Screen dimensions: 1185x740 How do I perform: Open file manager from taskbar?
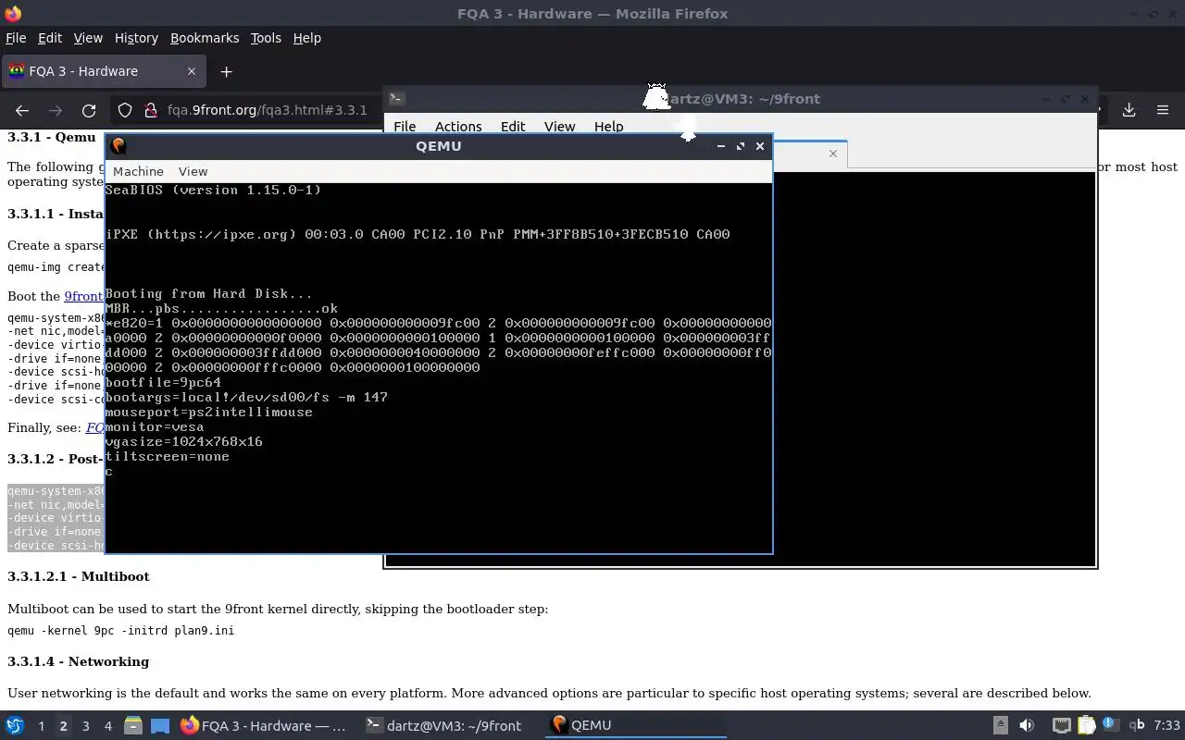pos(132,725)
